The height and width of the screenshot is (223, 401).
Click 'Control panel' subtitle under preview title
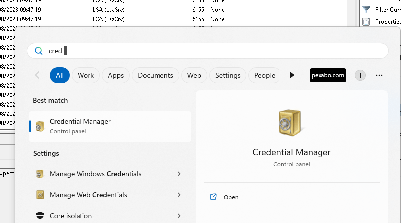[x=292, y=164]
